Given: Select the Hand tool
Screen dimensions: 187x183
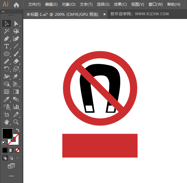Looking at the screenshot, I should 7,122.
